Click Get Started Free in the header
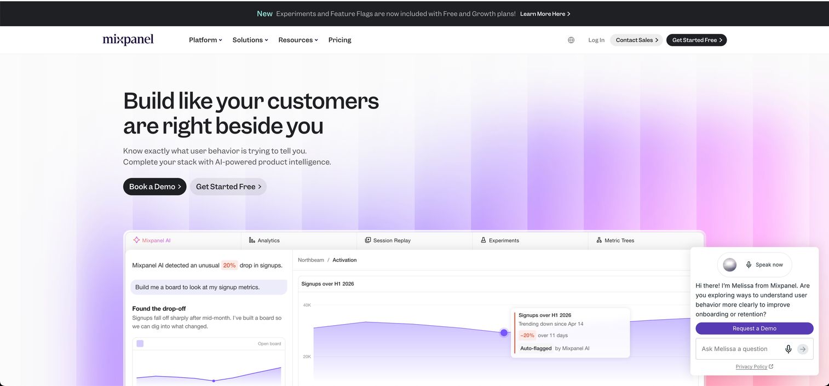 click(x=696, y=40)
